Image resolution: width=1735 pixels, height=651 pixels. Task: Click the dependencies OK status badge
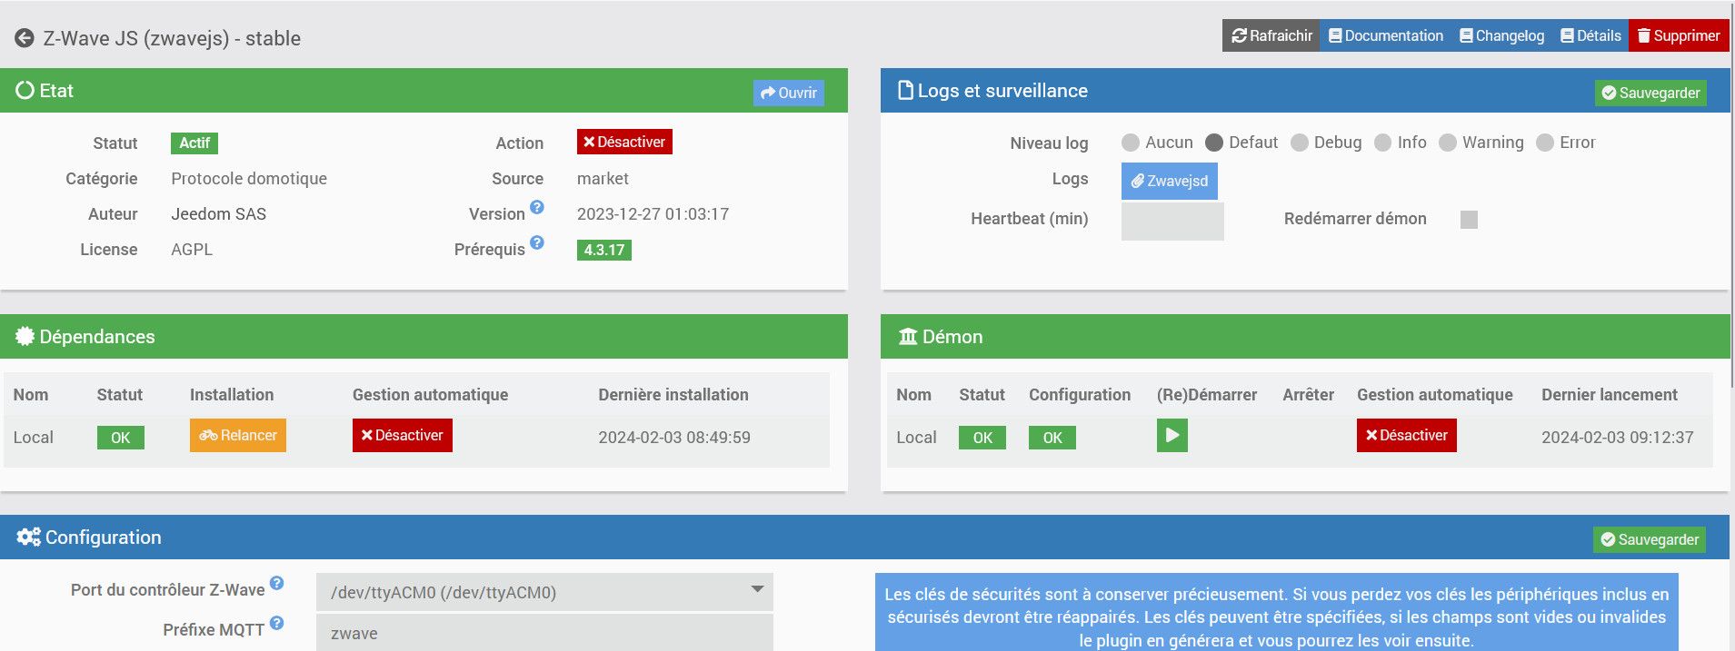(x=121, y=438)
